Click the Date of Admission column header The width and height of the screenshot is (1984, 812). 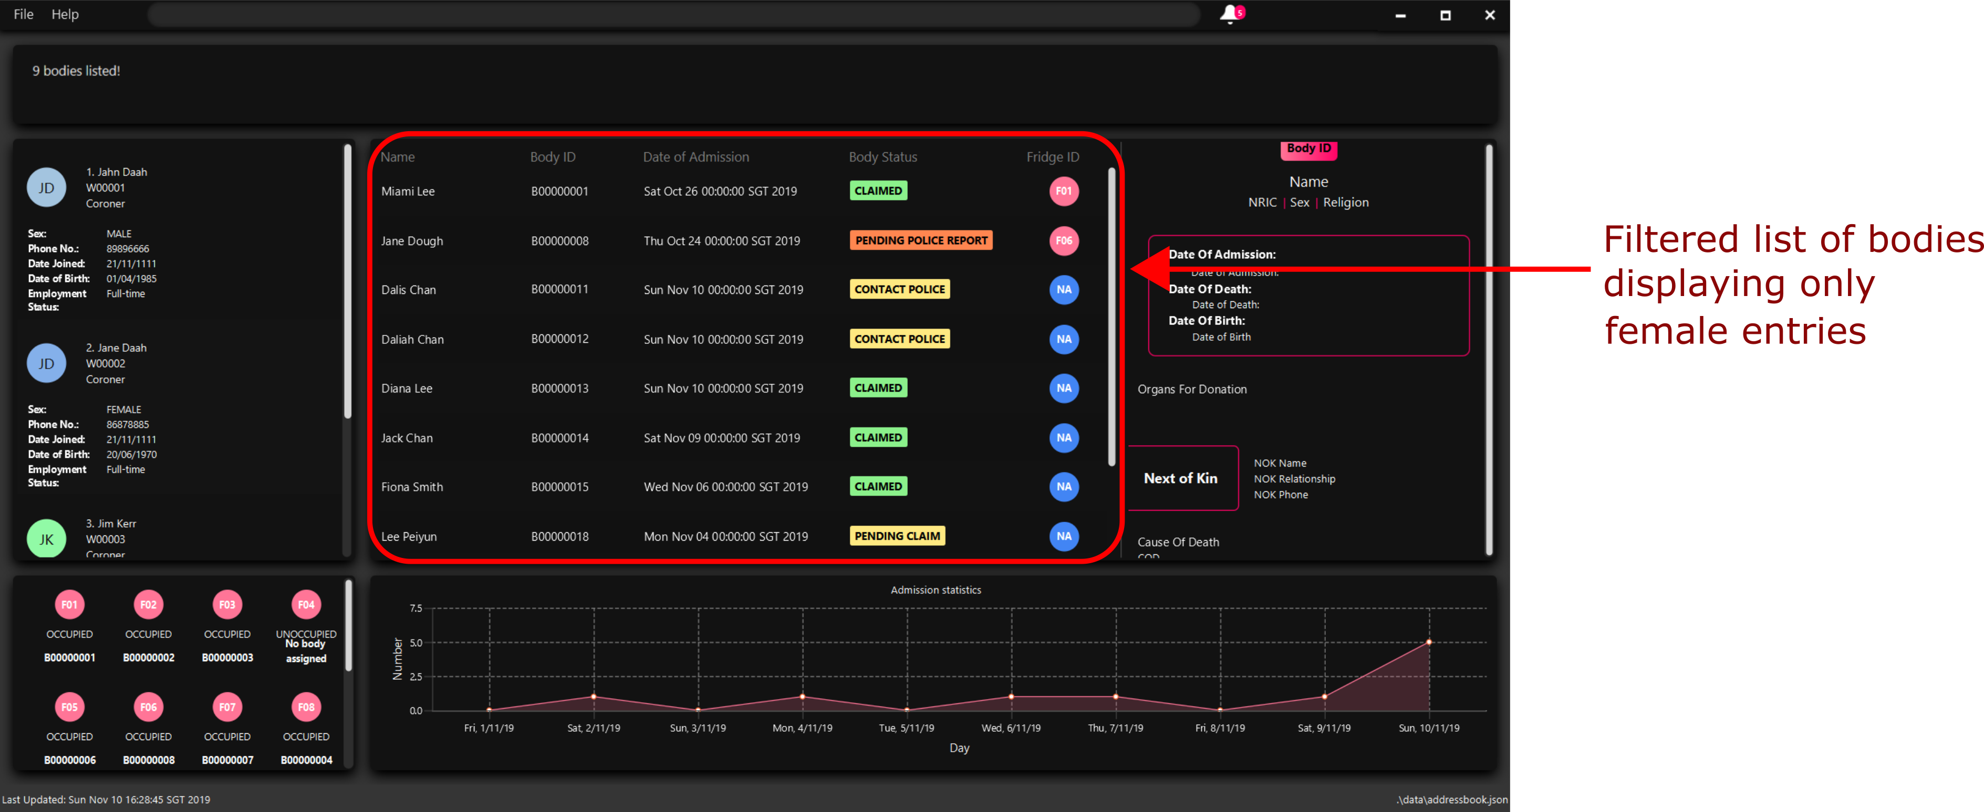(695, 157)
